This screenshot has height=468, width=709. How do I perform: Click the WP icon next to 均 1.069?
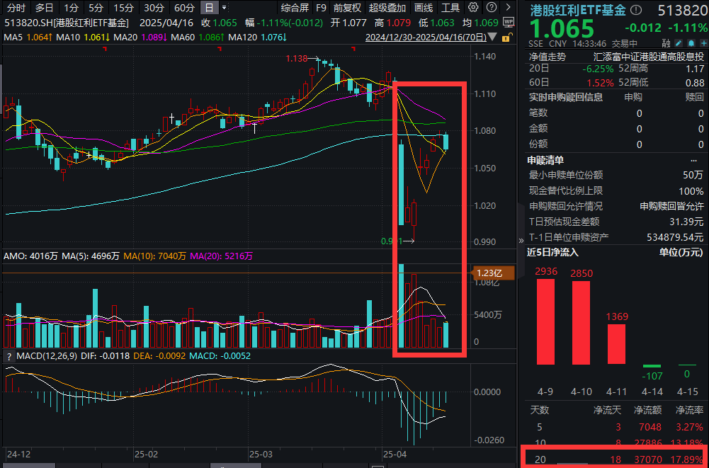(x=509, y=21)
